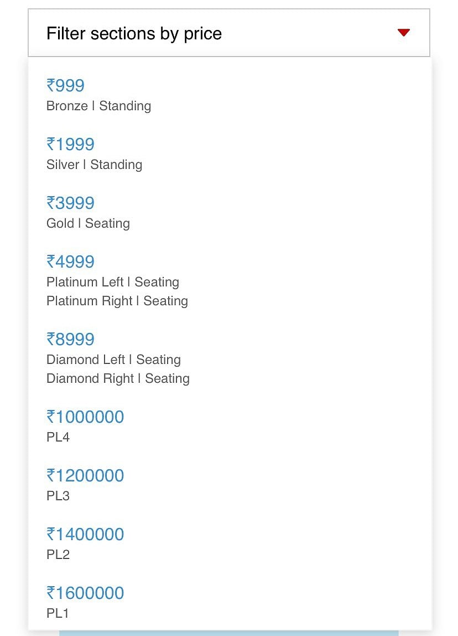Click the red dropdown arrow icon

403,33
